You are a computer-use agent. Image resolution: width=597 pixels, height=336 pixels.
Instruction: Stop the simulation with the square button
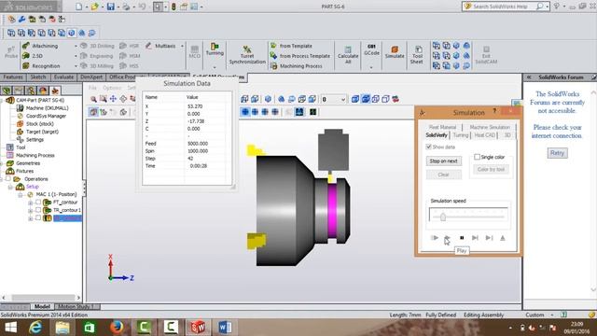tap(462, 238)
